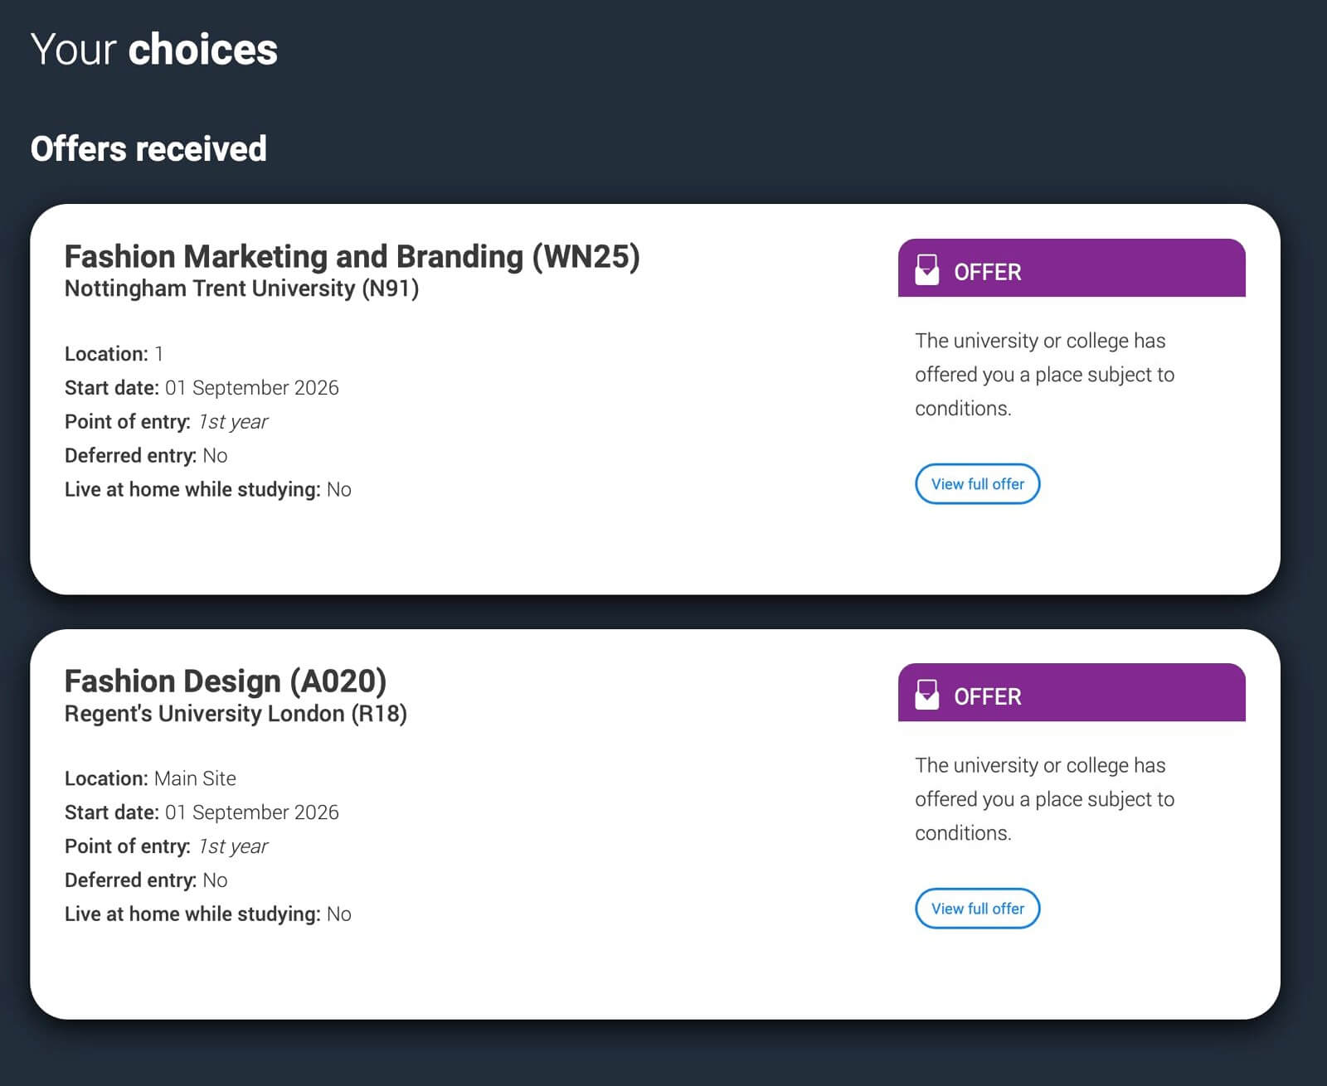Click the purple OFFER label on the WN25 card
Image resolution: width=1327 pixels, height=1086 pixels.
(x=987, y=272)
